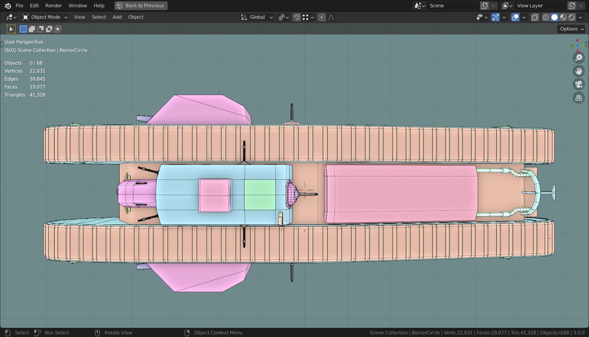Viewport: 589px width, 337px height.
Task: Toggle X-ray mode
Action: point(535,17)
